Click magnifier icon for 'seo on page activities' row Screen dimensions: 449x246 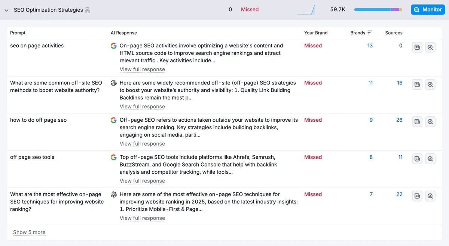click(430, 47)
